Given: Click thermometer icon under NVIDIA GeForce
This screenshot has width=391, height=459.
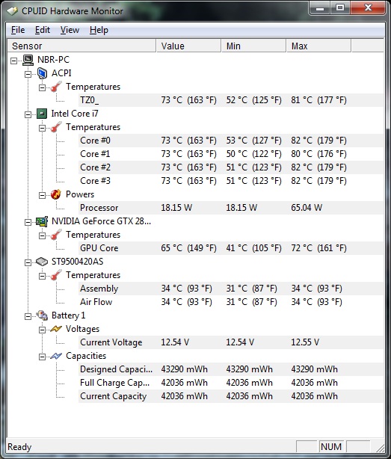Looking at the screenshot, I should 56,235.
